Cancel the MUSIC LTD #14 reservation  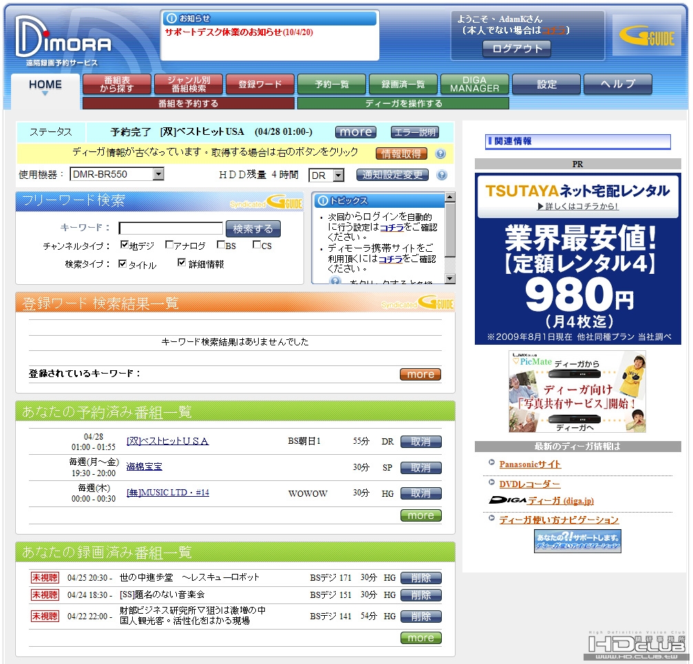click(420, 493)
